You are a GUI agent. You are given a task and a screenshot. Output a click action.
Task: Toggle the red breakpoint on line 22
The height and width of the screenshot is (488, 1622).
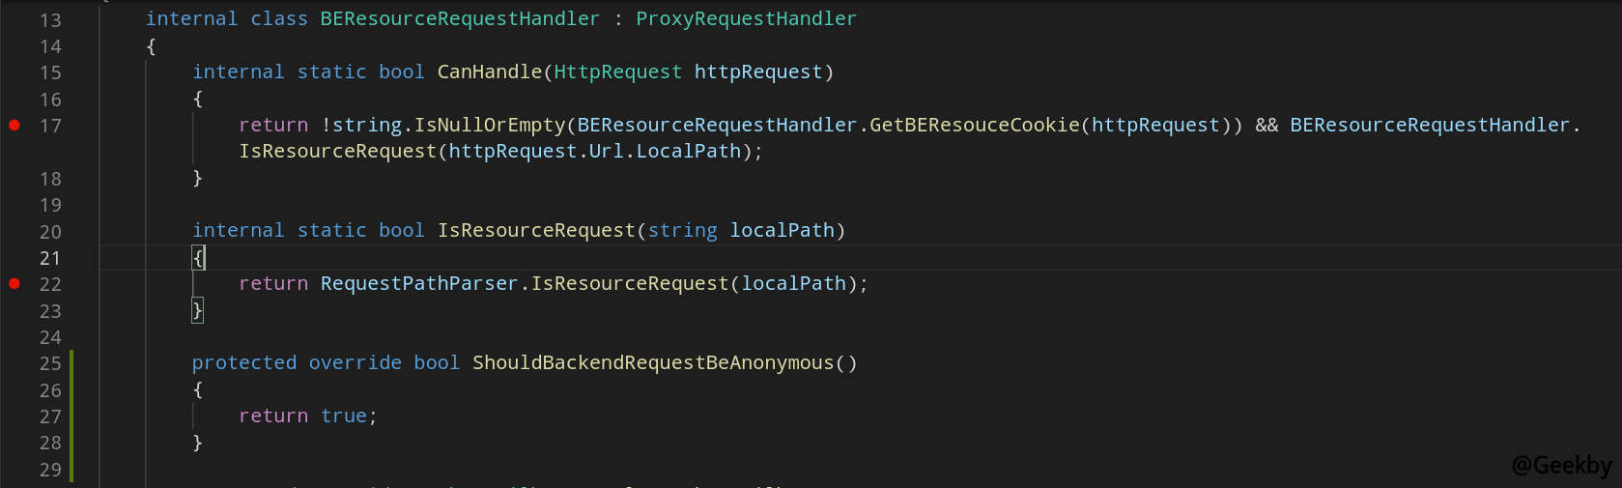(14, 284)
